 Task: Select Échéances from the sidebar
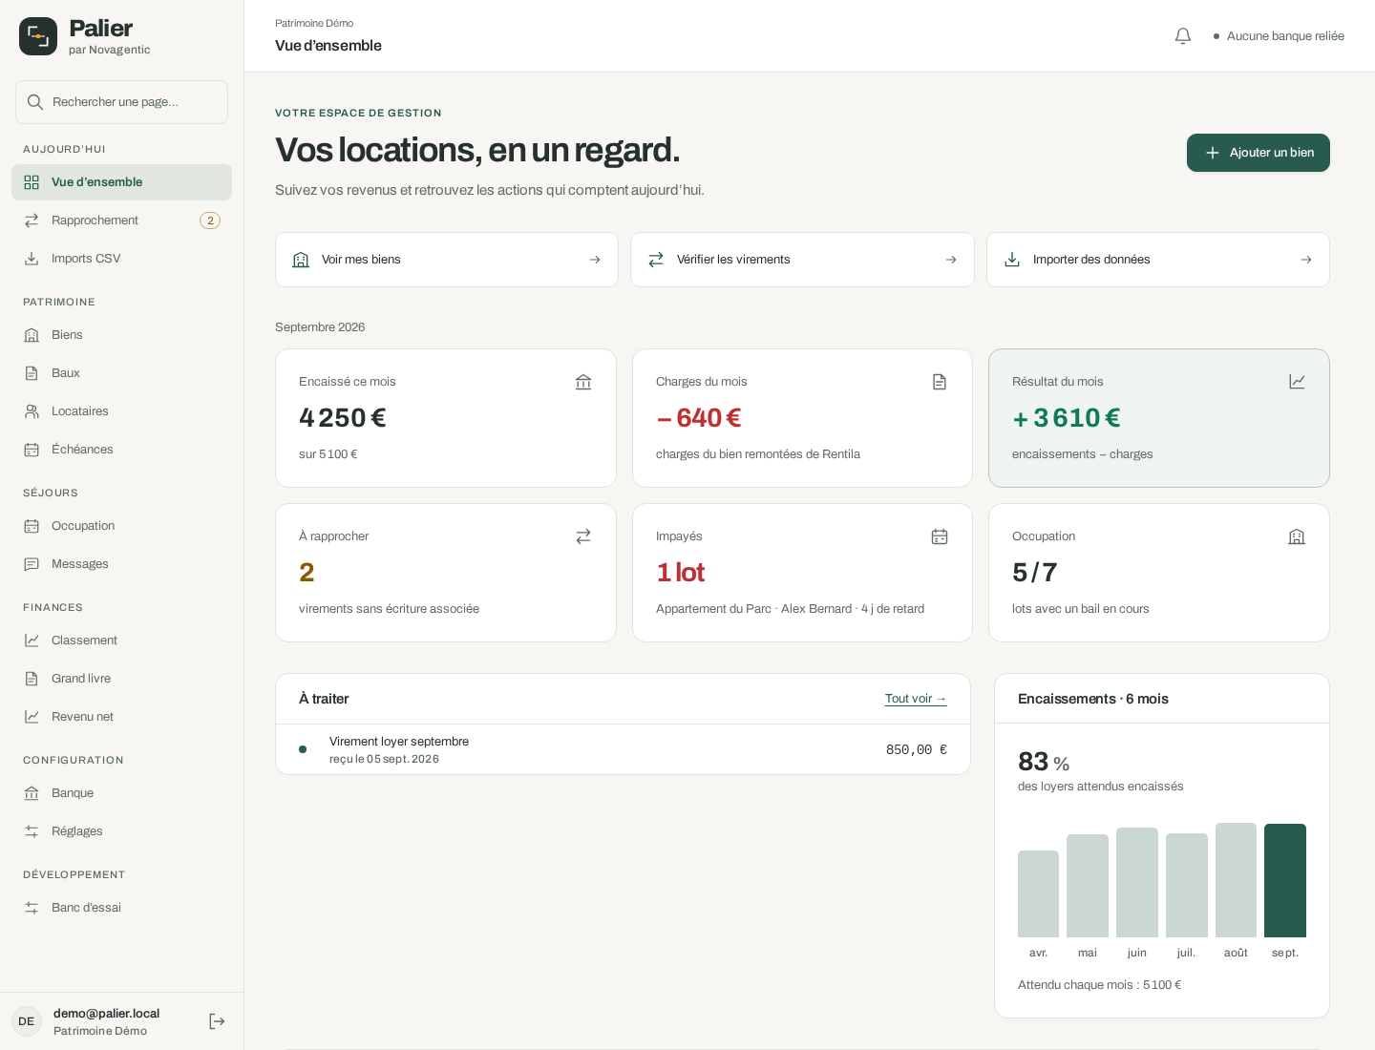pyautogui.click(x=121, y=450)
